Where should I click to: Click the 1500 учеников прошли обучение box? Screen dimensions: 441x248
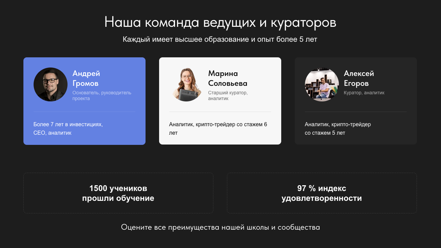[x=118, y=193]
